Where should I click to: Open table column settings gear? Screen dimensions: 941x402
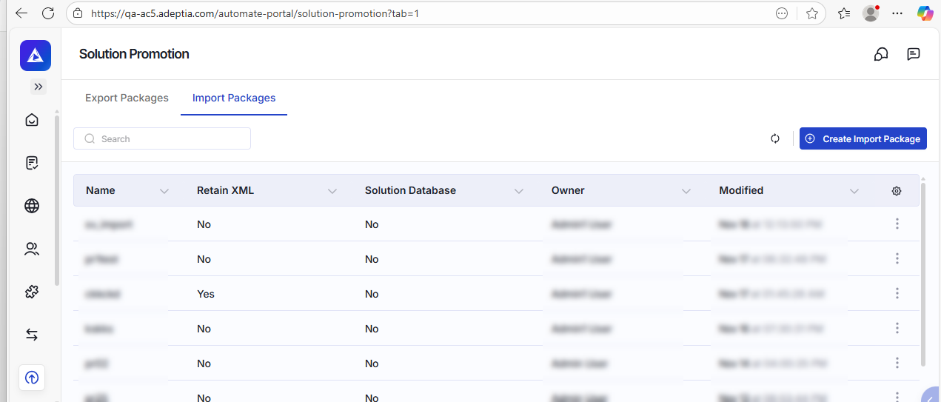[897, 191]
